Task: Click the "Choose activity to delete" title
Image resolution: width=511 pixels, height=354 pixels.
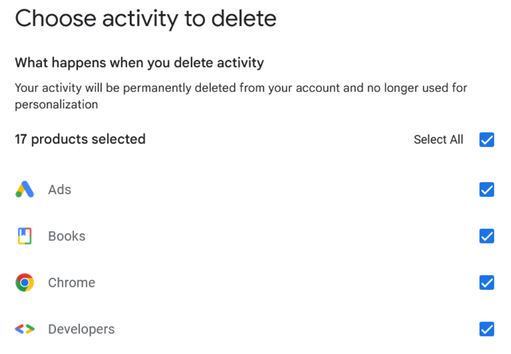Action: pyautogui.click(x=145, y=19)
